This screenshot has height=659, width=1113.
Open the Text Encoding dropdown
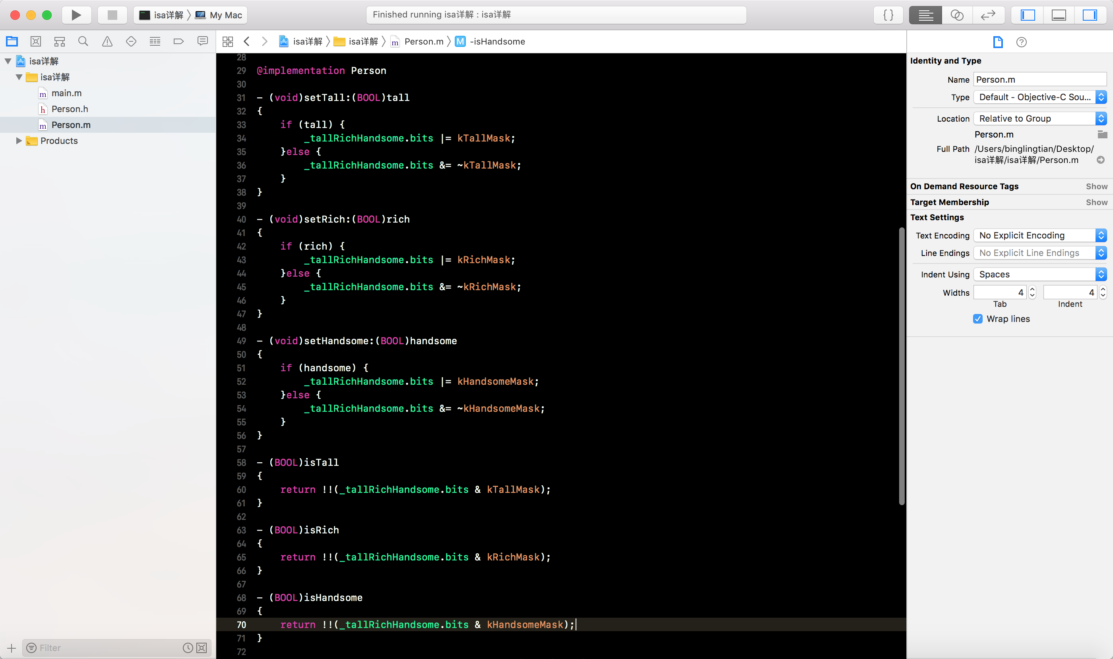point(1040,235)
